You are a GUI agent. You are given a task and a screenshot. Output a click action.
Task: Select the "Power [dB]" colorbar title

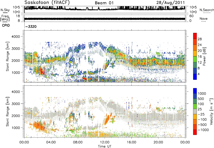204,56
